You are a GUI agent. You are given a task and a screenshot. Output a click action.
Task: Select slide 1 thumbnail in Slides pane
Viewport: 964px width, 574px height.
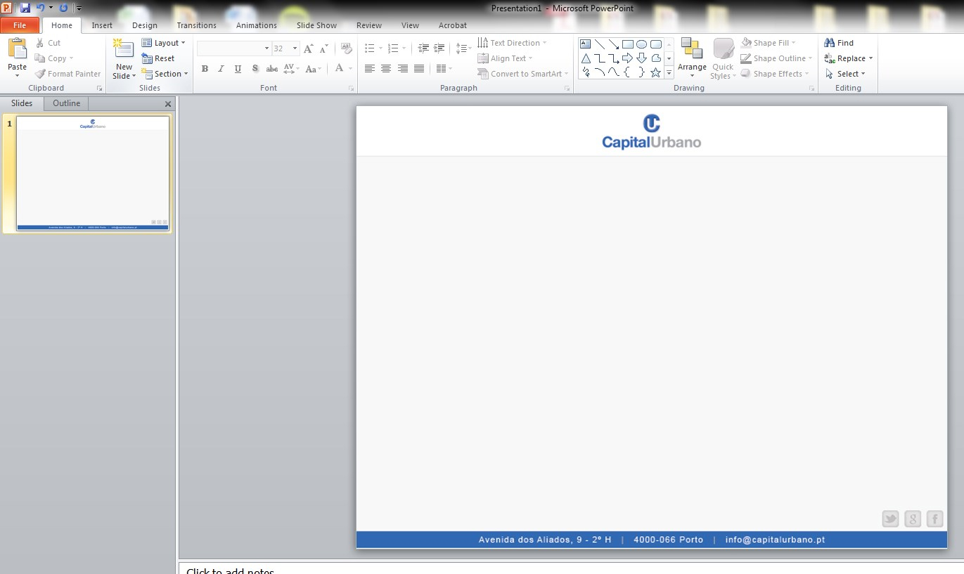(x=93, y=173)
